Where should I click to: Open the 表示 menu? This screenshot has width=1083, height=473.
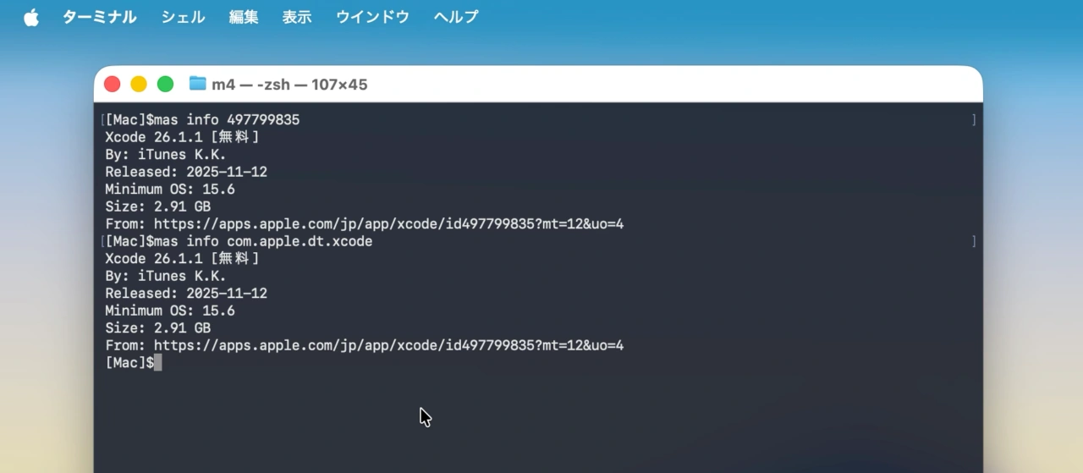[x=297, y=17]
